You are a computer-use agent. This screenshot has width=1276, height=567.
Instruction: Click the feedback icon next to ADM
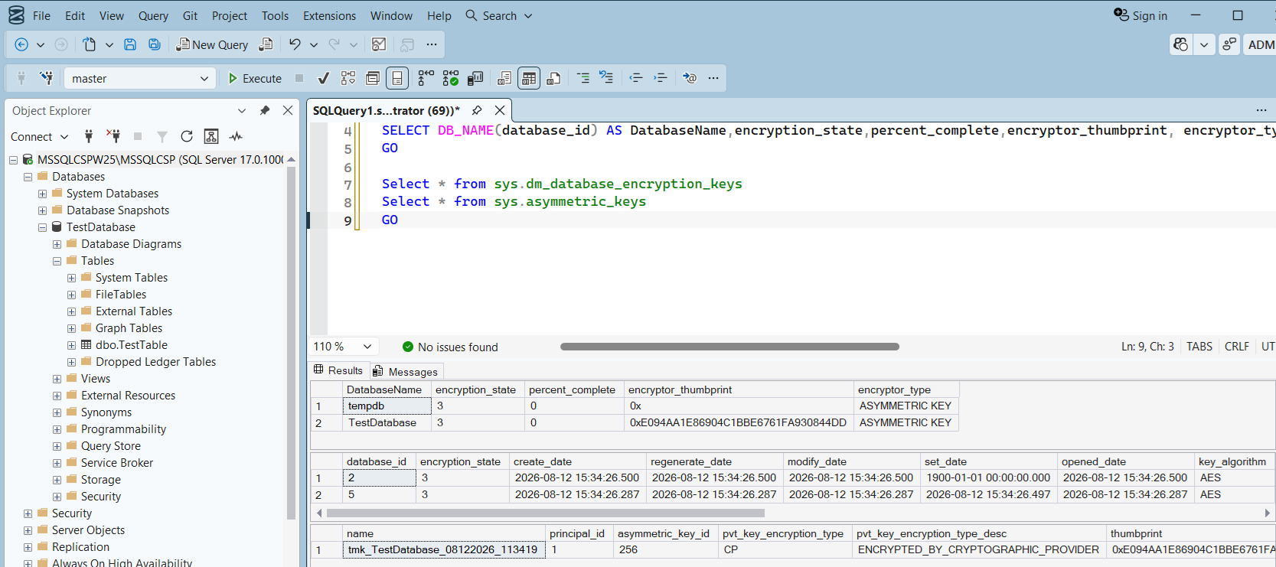point(1229,44)
